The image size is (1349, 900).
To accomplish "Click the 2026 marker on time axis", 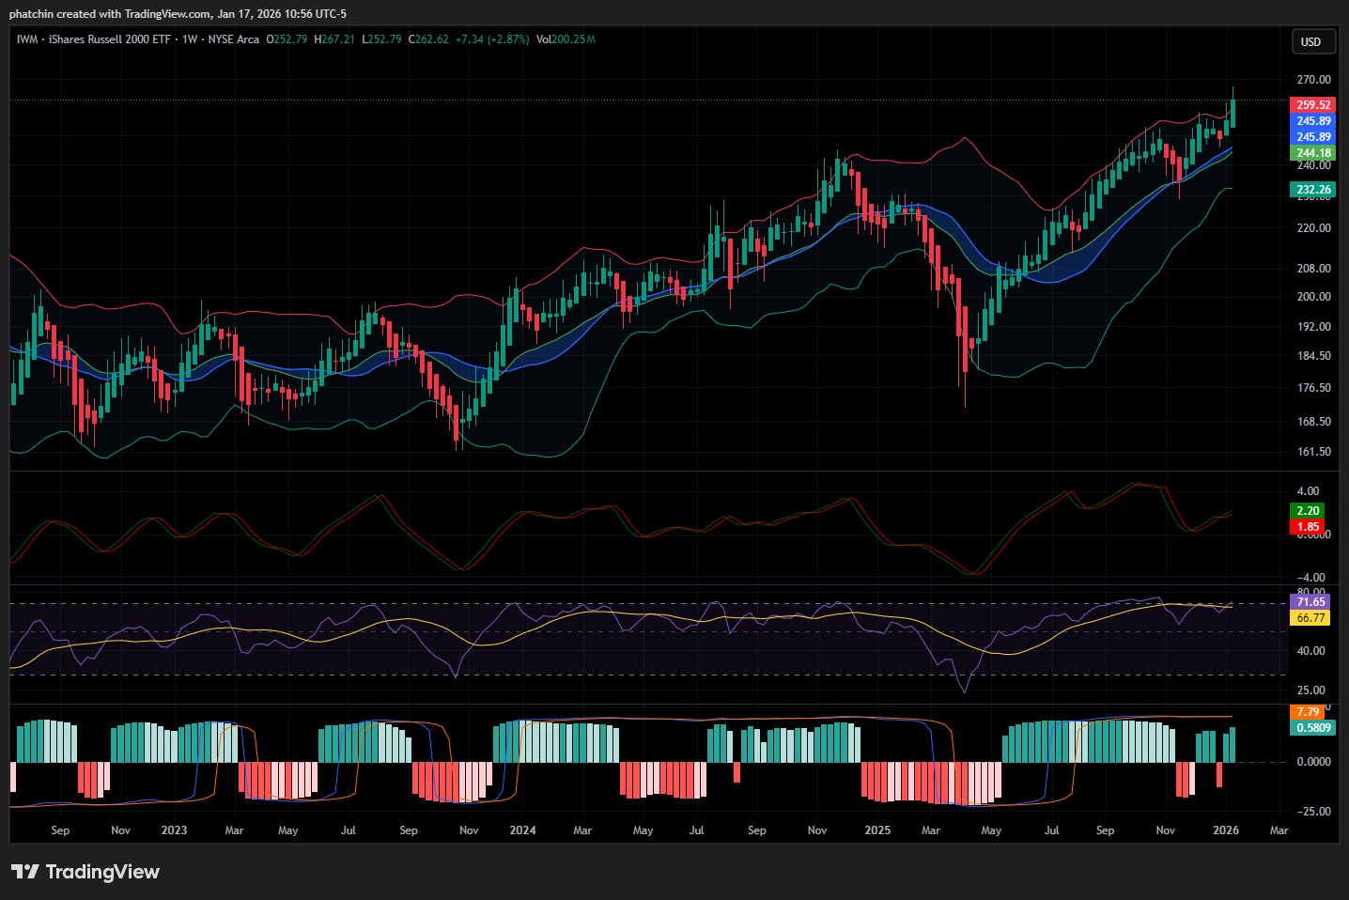I will coord(1225,830).
